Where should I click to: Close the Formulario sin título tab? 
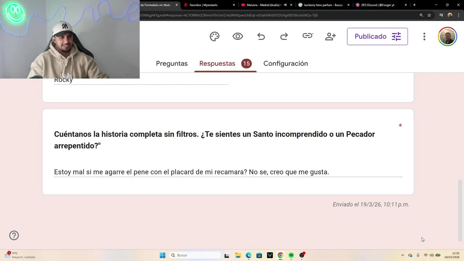coord(177,5)
